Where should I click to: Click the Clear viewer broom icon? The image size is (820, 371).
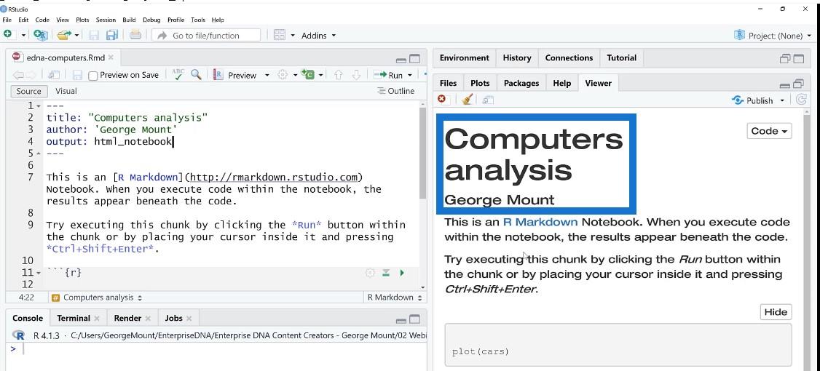coord(467,99)
